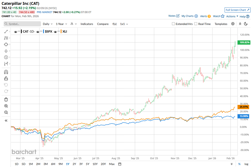Click the Full Screen Chart button
Image resolution: width=252 pixels, height=167 pixels.
237,10
